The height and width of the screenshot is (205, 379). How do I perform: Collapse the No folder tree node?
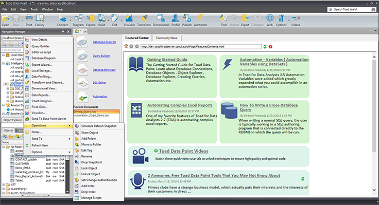4,146
